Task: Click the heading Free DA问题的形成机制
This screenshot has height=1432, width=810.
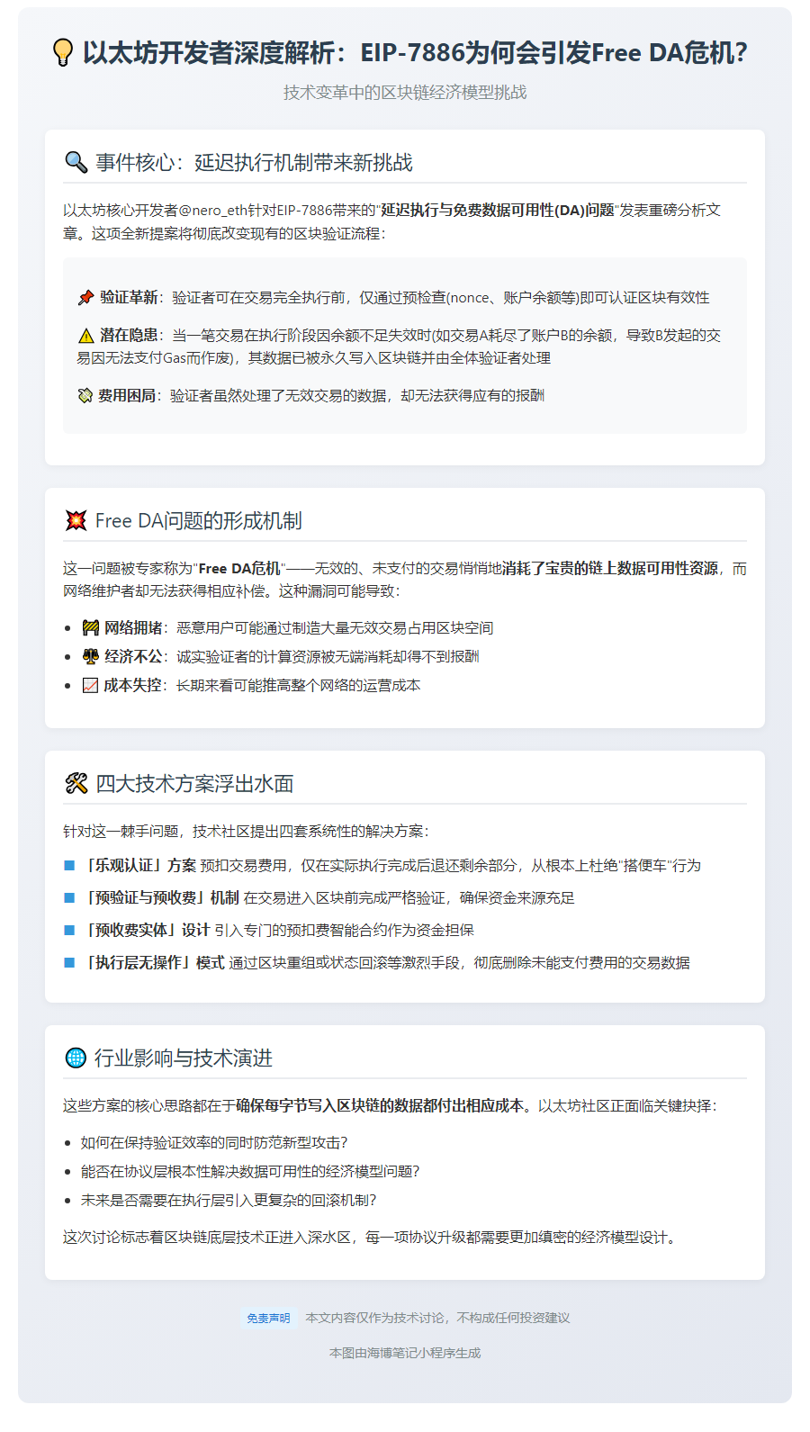Action: click(x=198, y=520)
